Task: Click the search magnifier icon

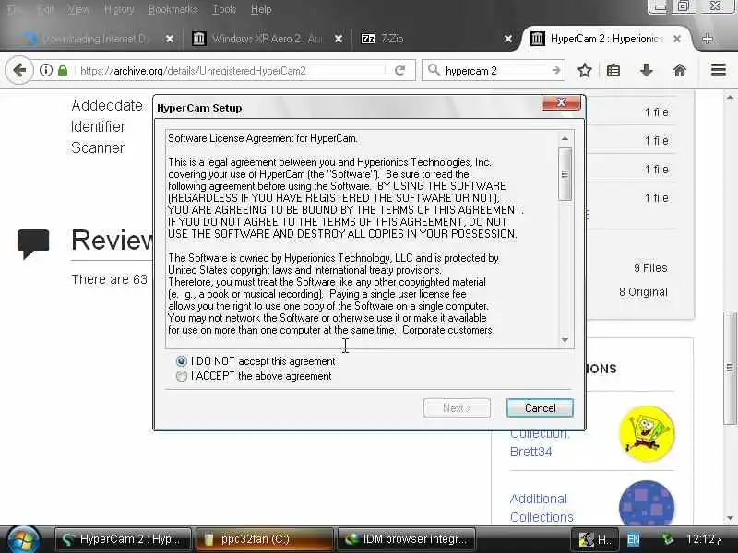Action: [434, 71]
